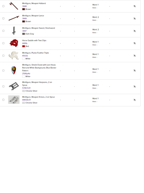Open the white Plume Feather thumbnail

(14, 55)
